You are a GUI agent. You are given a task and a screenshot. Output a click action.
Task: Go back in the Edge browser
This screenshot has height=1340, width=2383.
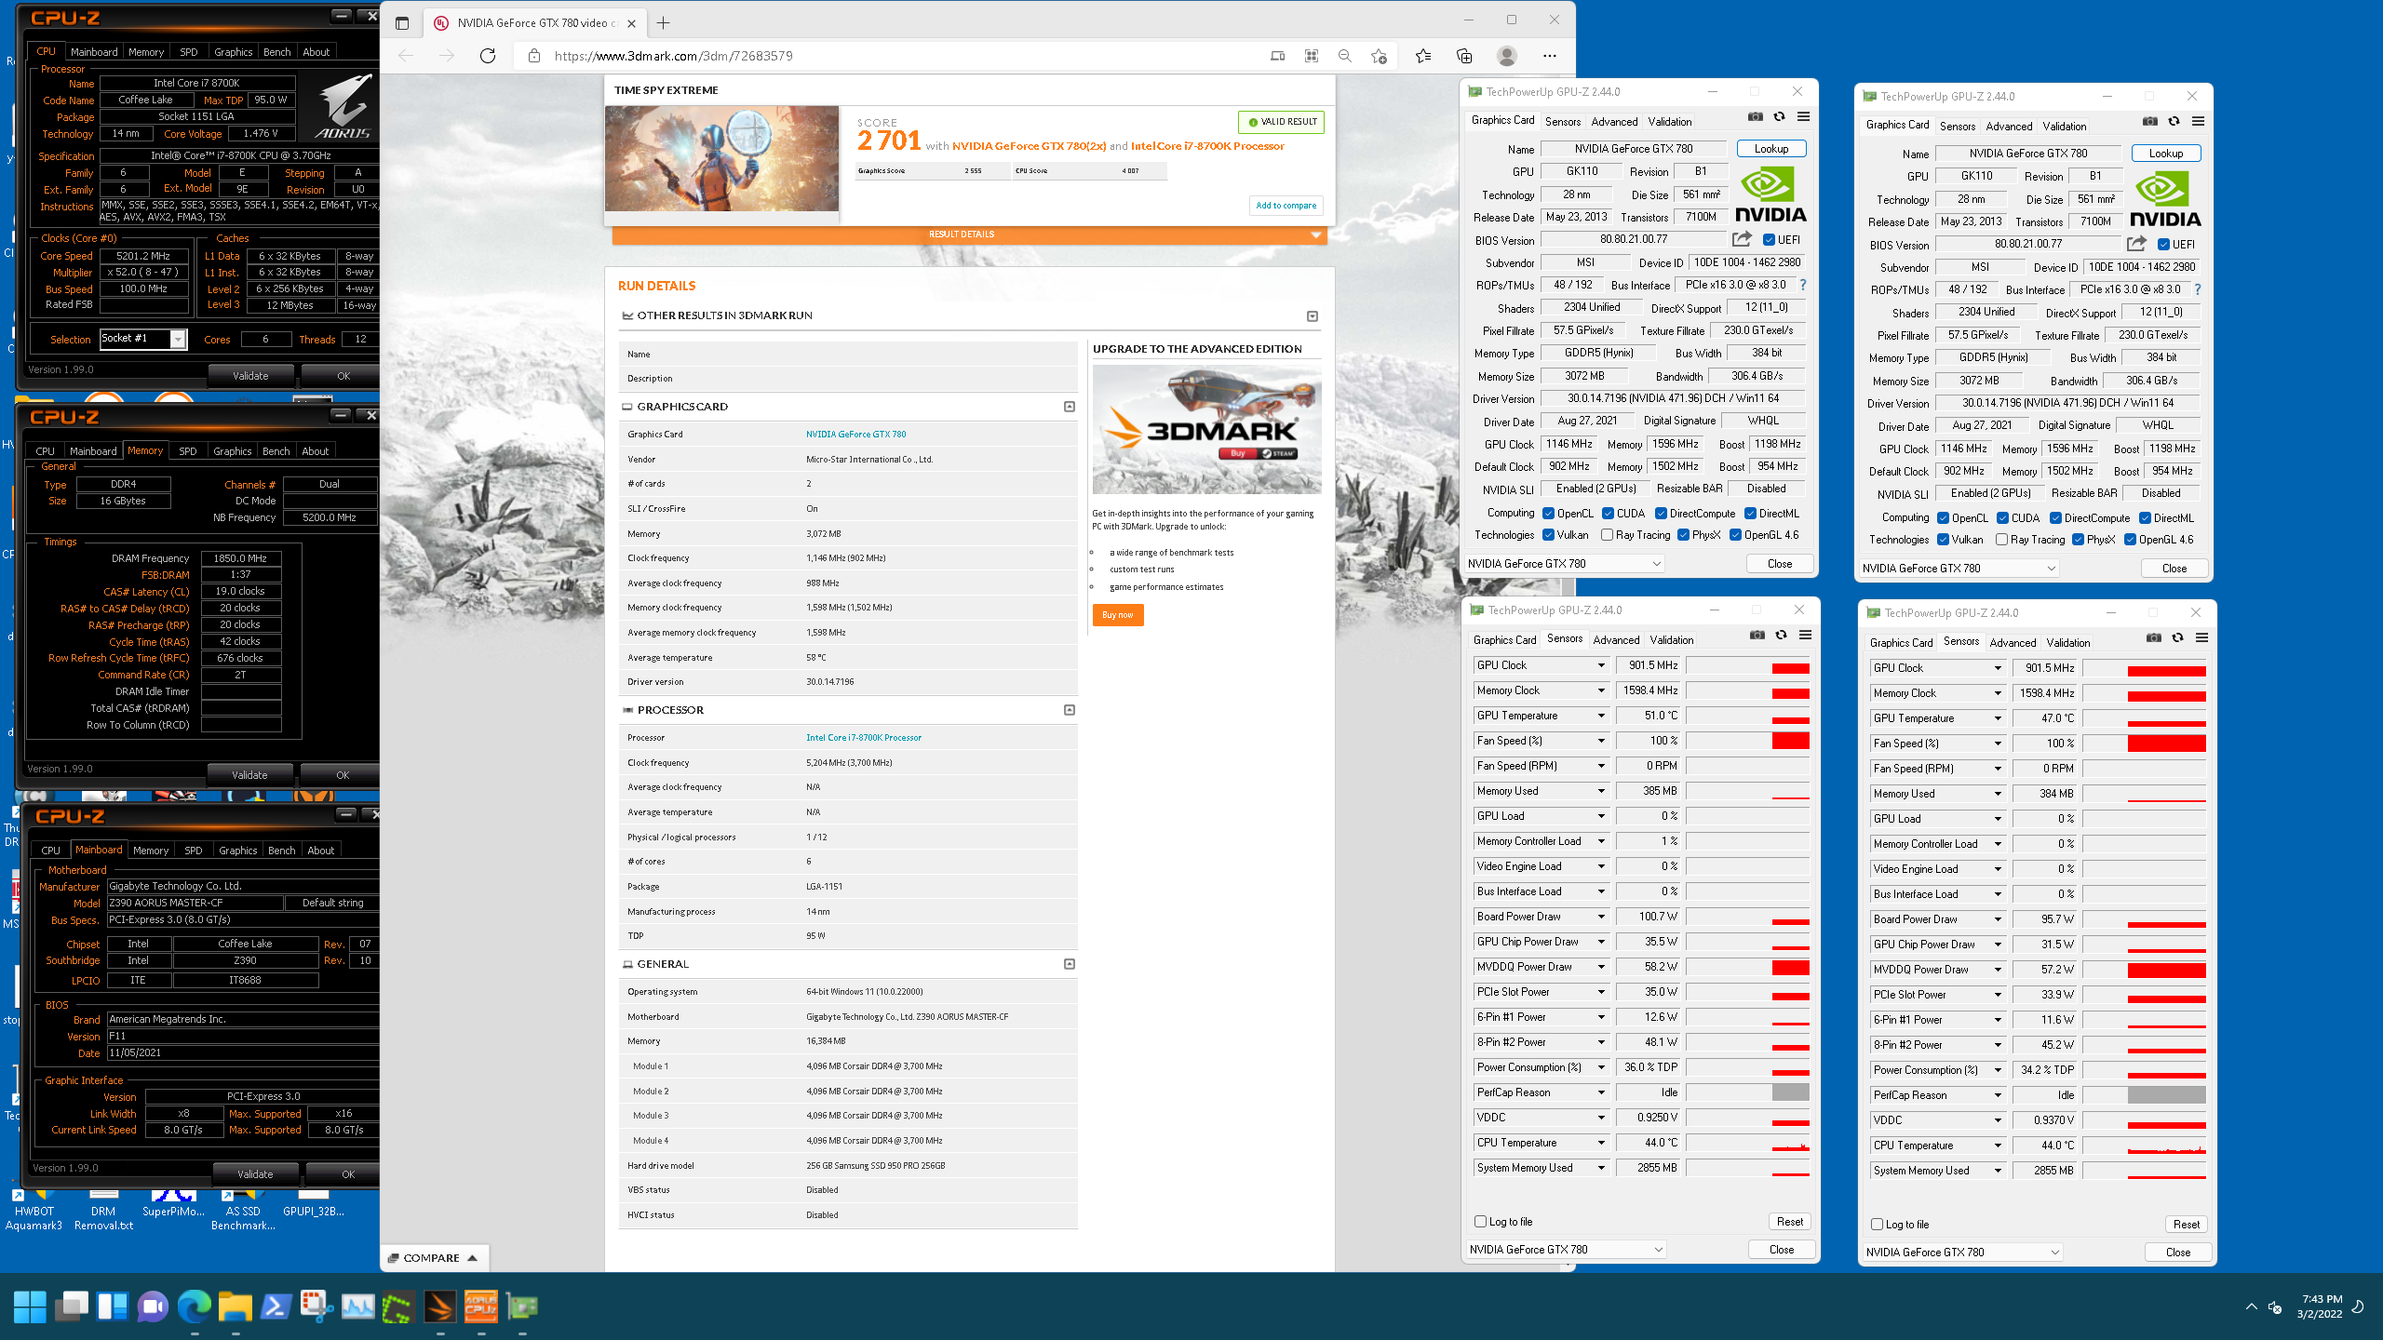406,56
